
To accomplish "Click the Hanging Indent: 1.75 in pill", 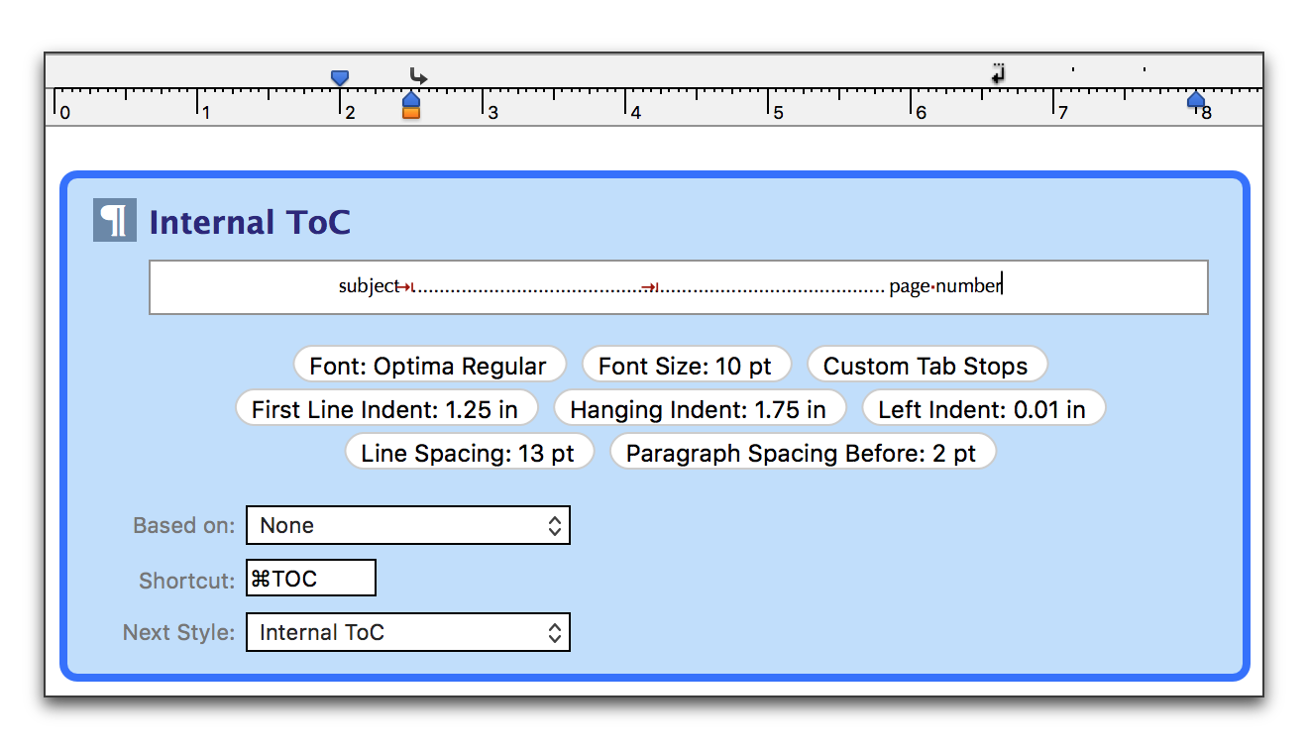I will tap(700, 409).
